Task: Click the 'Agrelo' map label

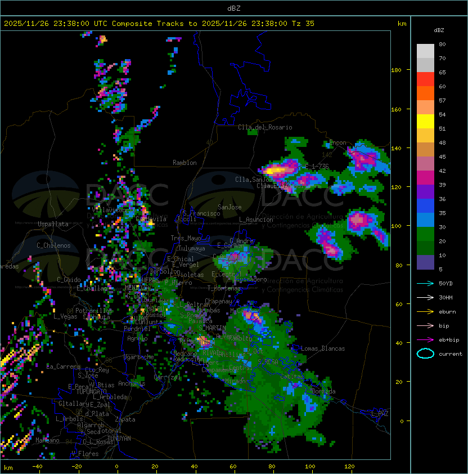Action: click(137, 338)
